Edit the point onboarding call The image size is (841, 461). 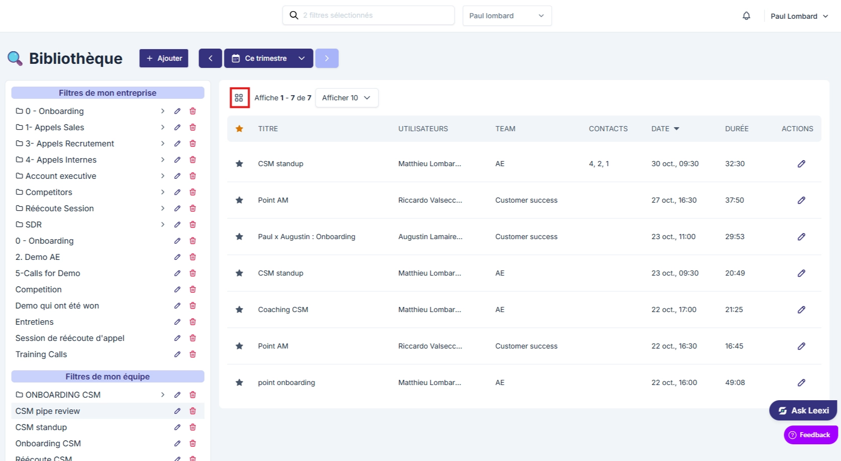(801, 382)
